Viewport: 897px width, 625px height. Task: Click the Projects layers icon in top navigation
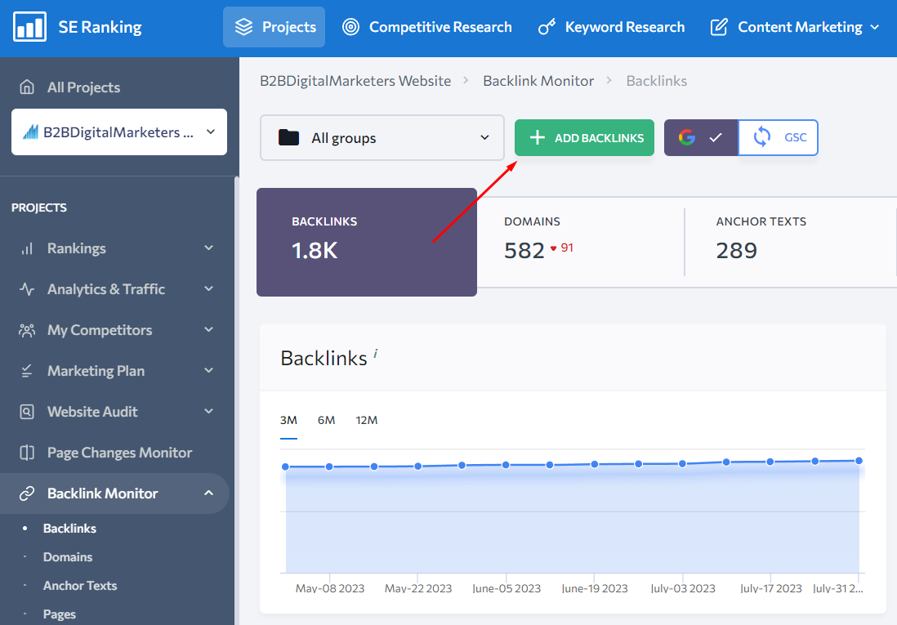pos(243,27)
